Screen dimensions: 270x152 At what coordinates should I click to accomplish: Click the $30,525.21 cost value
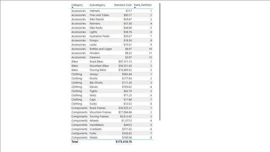[x=125, y=108]
